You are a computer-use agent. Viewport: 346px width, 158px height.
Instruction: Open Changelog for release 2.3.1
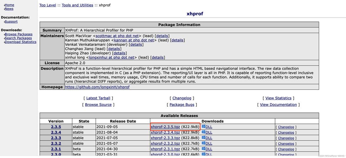click(286, 149)
